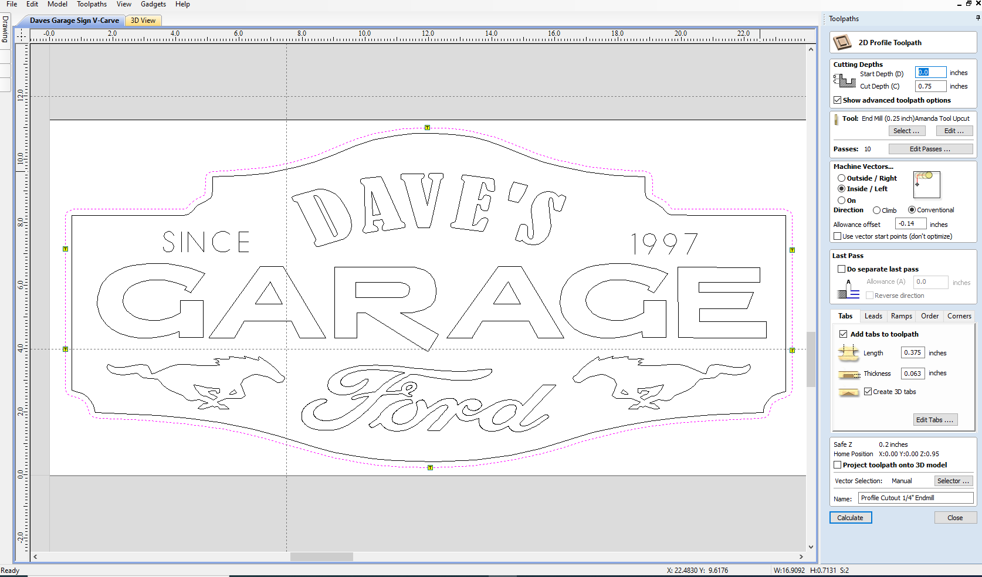Open the Ramps settings tab

pos(902,316)
